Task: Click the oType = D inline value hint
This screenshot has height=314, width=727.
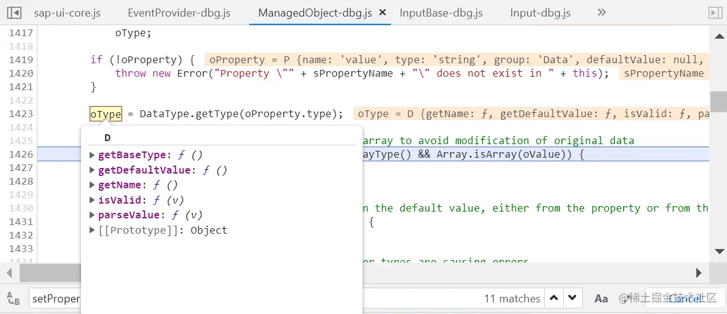Action: [531, 113]
